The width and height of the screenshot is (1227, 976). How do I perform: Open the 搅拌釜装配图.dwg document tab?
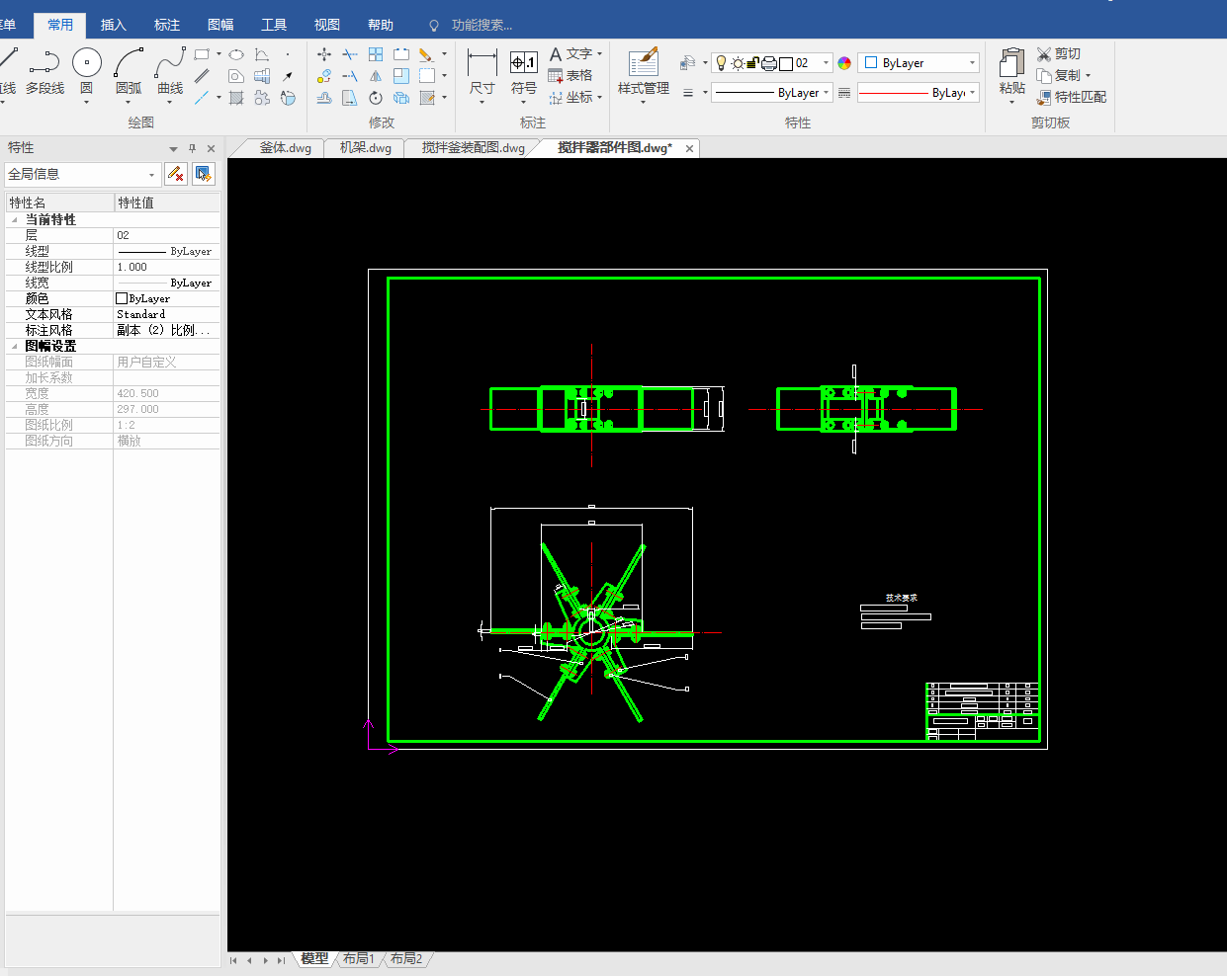[x=474, y=148]
